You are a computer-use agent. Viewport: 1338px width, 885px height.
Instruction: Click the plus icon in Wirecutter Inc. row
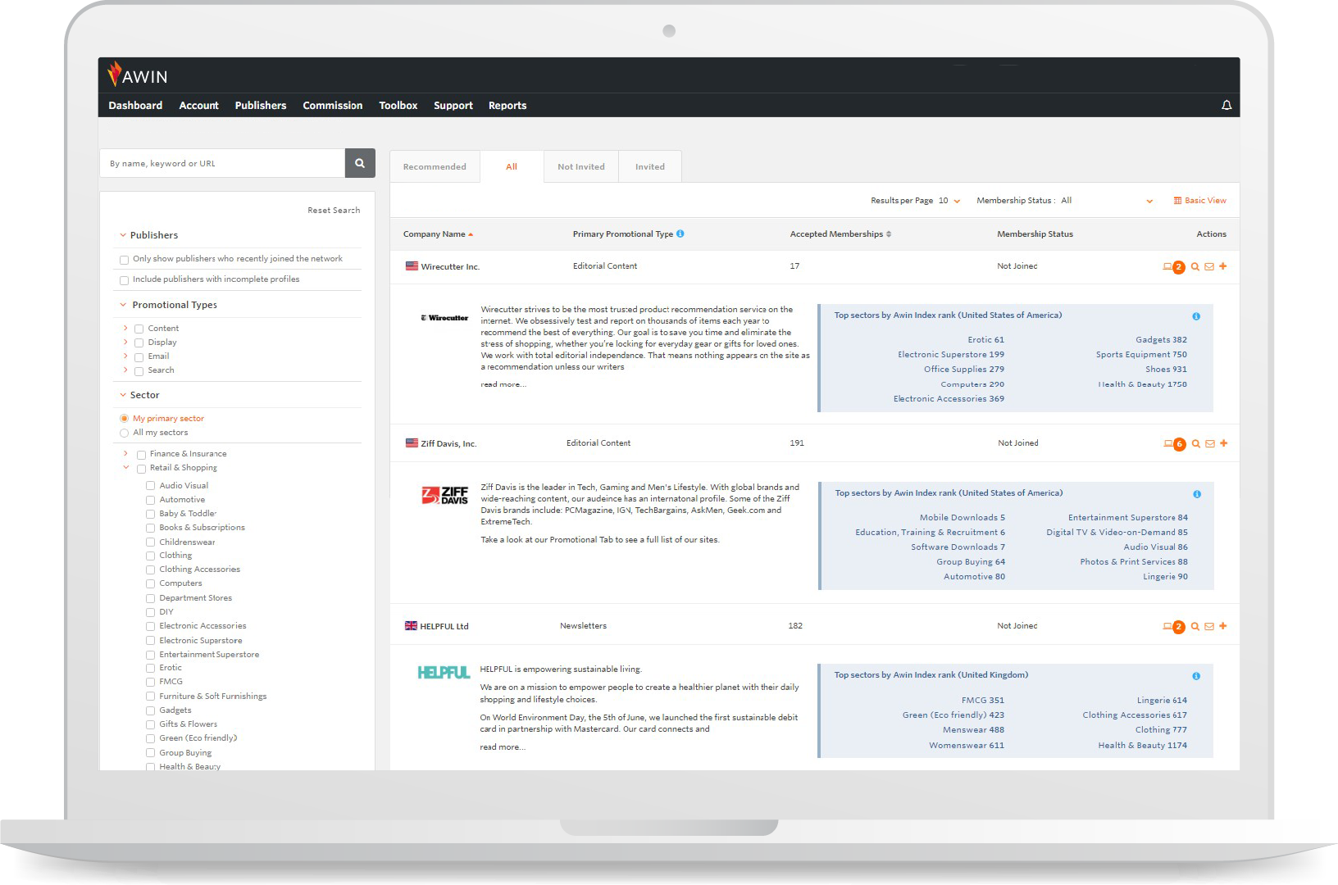click(x=1223, y=266)
